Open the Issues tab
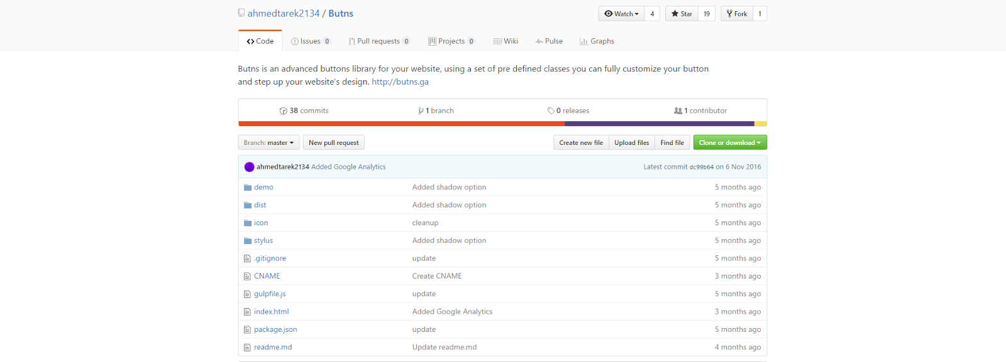Image resolution: width=1006 pixels, height=362 pixels. click(x=311, y=41)
